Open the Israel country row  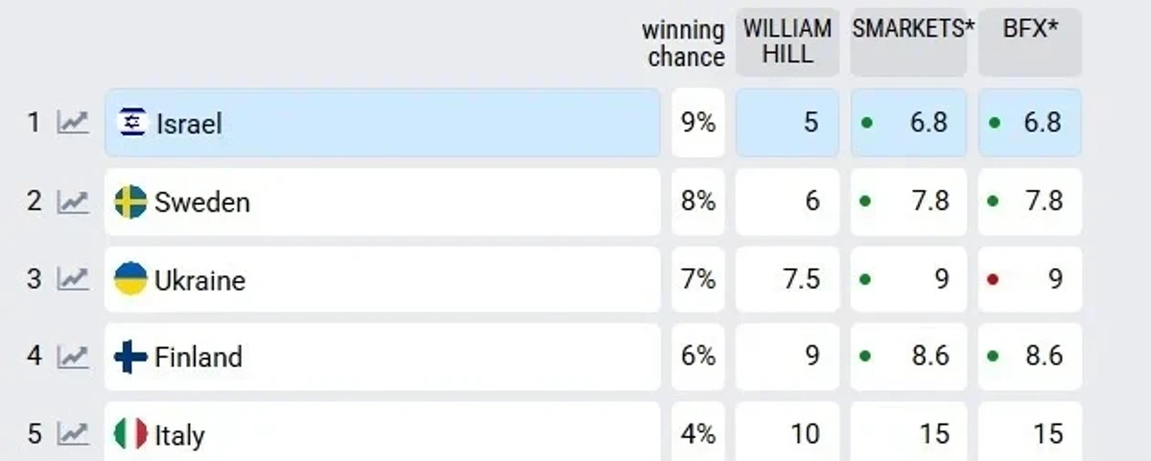pos(384,123)
